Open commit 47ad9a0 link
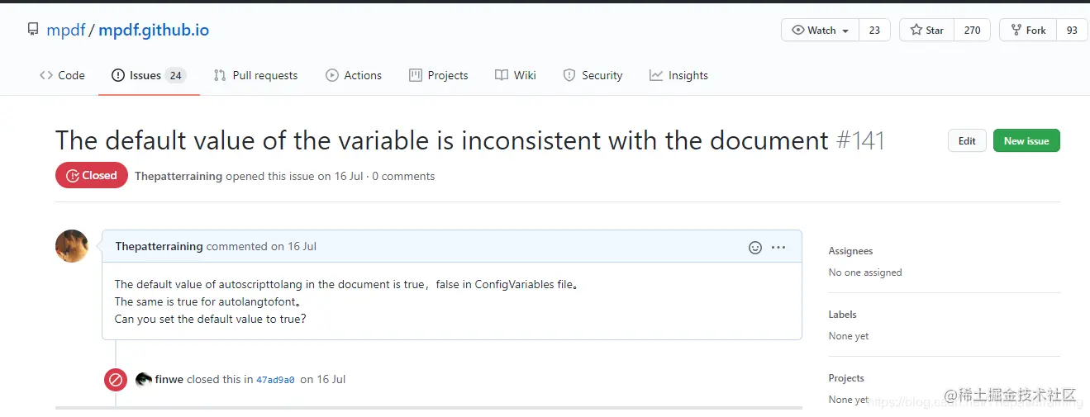This screenshot has height=417, width=1090. 275,381
